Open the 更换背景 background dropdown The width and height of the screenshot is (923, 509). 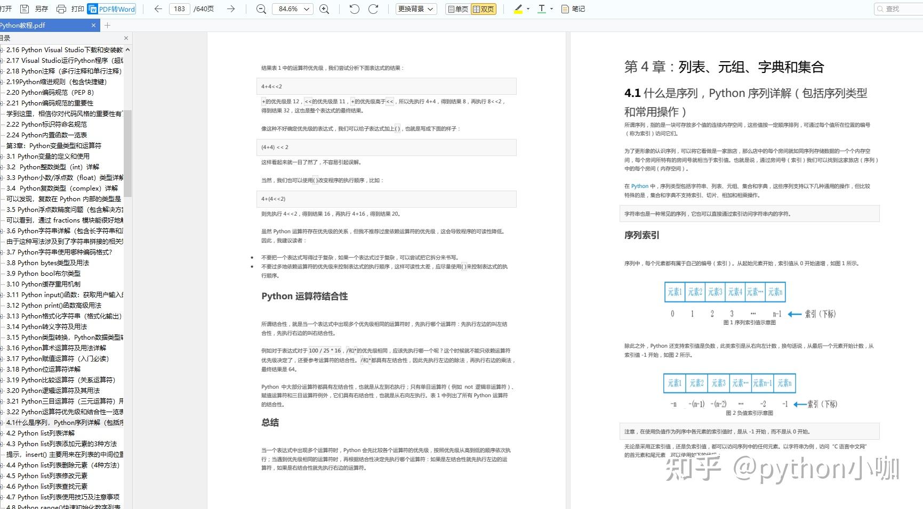[x=415, y=9]
